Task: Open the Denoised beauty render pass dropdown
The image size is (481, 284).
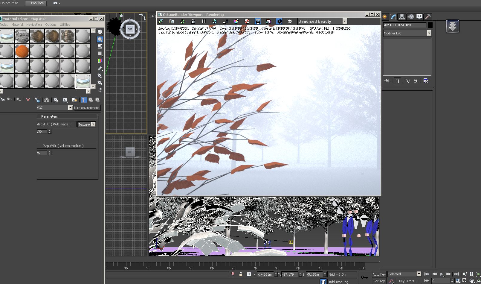Action: pos(345,21)
